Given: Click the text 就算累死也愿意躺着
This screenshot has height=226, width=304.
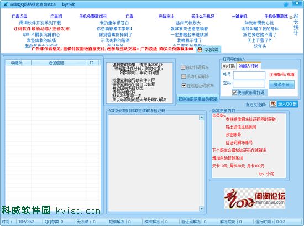Looking at the screenshot, I should (189, 29).
